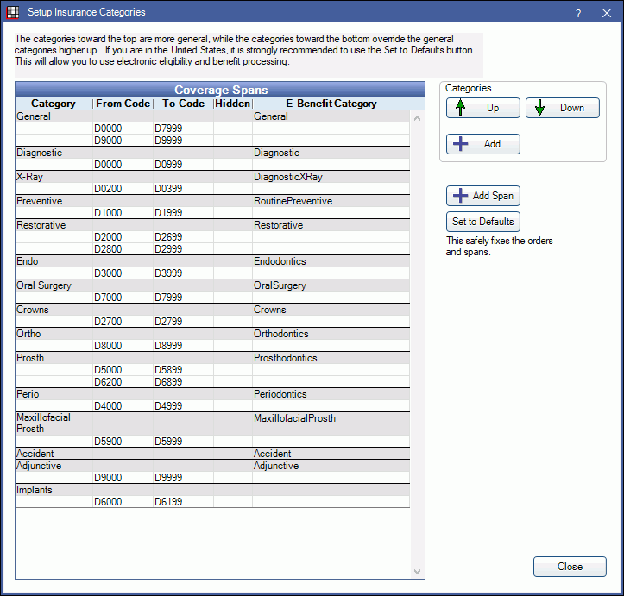
Task: Select the D2700 to D2799 span
Action: (x=212, y=321)
